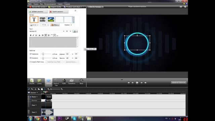Viewport: 215px width, 121px height.
Task: Click the green Add callout button
Action: point(38,12)
